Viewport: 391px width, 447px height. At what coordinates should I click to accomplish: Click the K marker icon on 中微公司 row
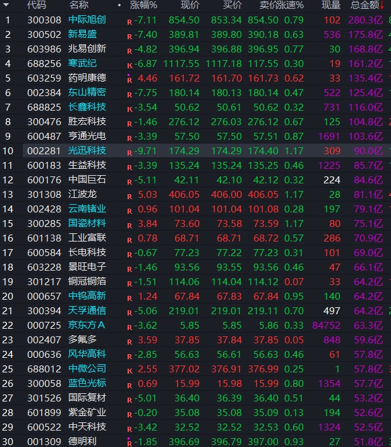click(x=129, y=371)
